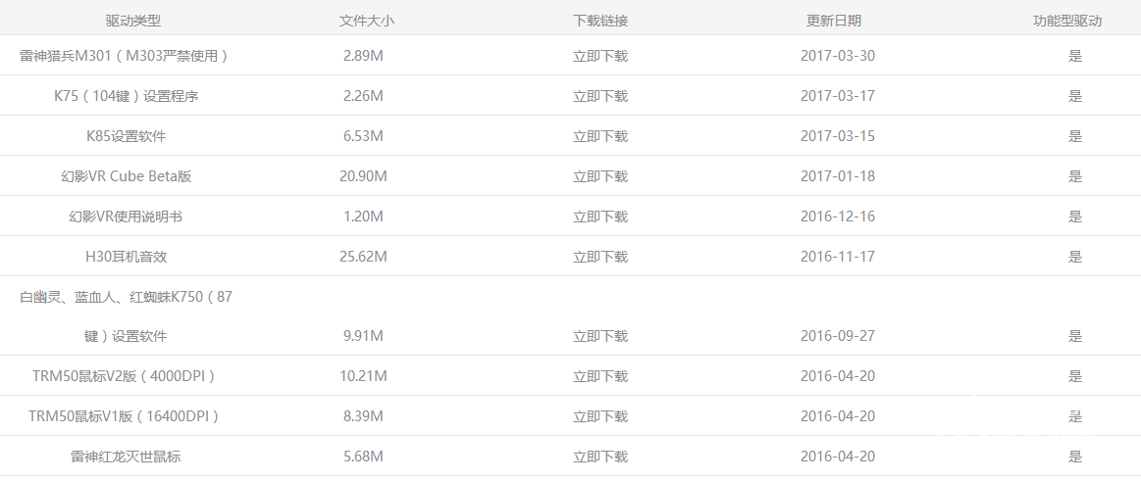Click the 文件大小 column header

(x=366, y=20)
